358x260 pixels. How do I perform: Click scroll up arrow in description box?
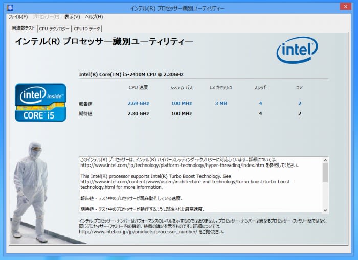tap(325, 160)
